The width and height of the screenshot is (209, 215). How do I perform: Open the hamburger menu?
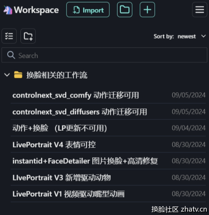coord(200,10)
